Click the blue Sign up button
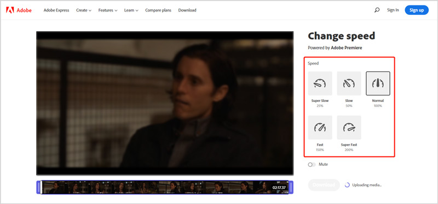 (417, 10)
